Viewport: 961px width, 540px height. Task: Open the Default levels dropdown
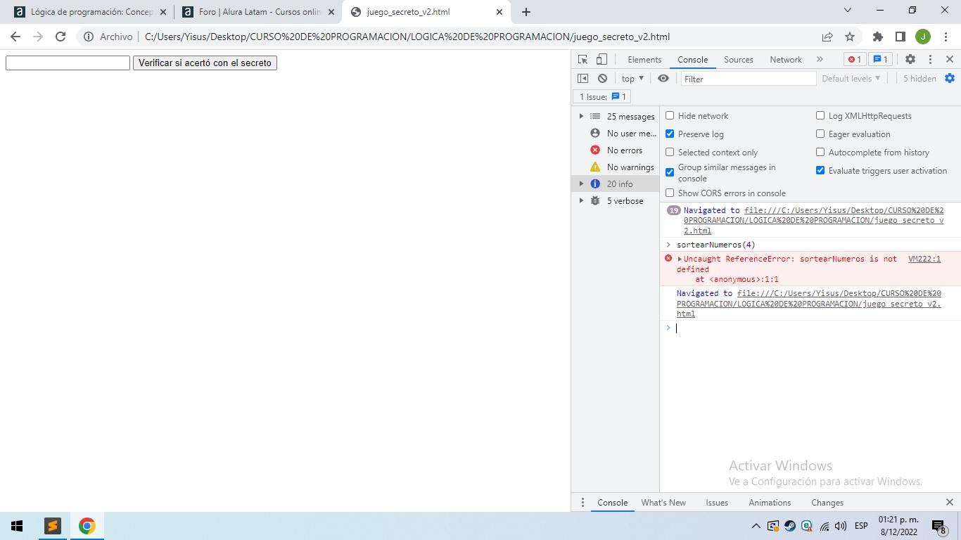(851, 79)
